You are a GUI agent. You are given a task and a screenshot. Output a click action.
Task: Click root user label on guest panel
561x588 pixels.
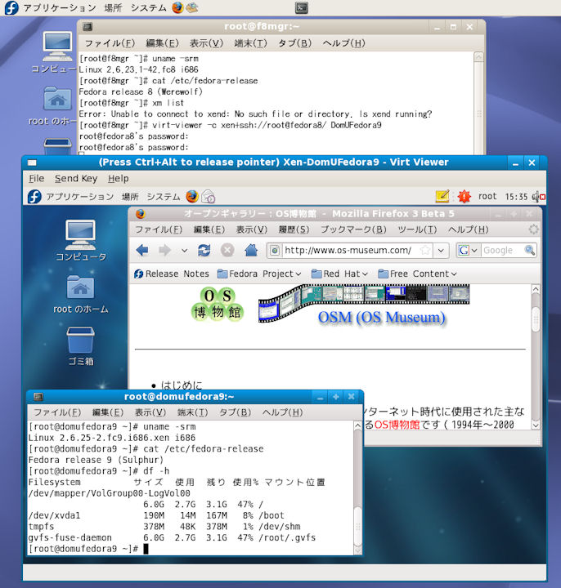(487, 196)
